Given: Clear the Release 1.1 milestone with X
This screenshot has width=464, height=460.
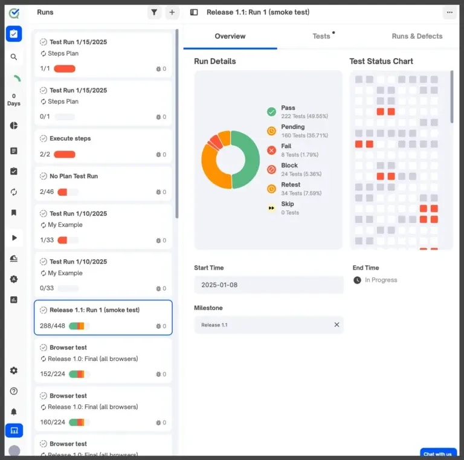Looking at the screenshot, I should point(337,325).
